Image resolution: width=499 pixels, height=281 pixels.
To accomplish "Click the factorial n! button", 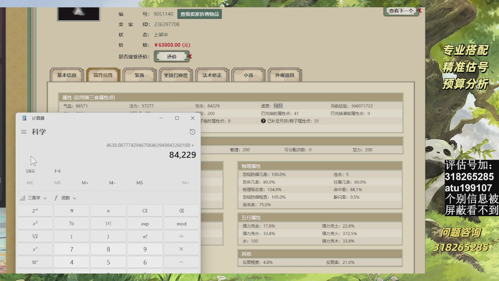I will point(145,236).
